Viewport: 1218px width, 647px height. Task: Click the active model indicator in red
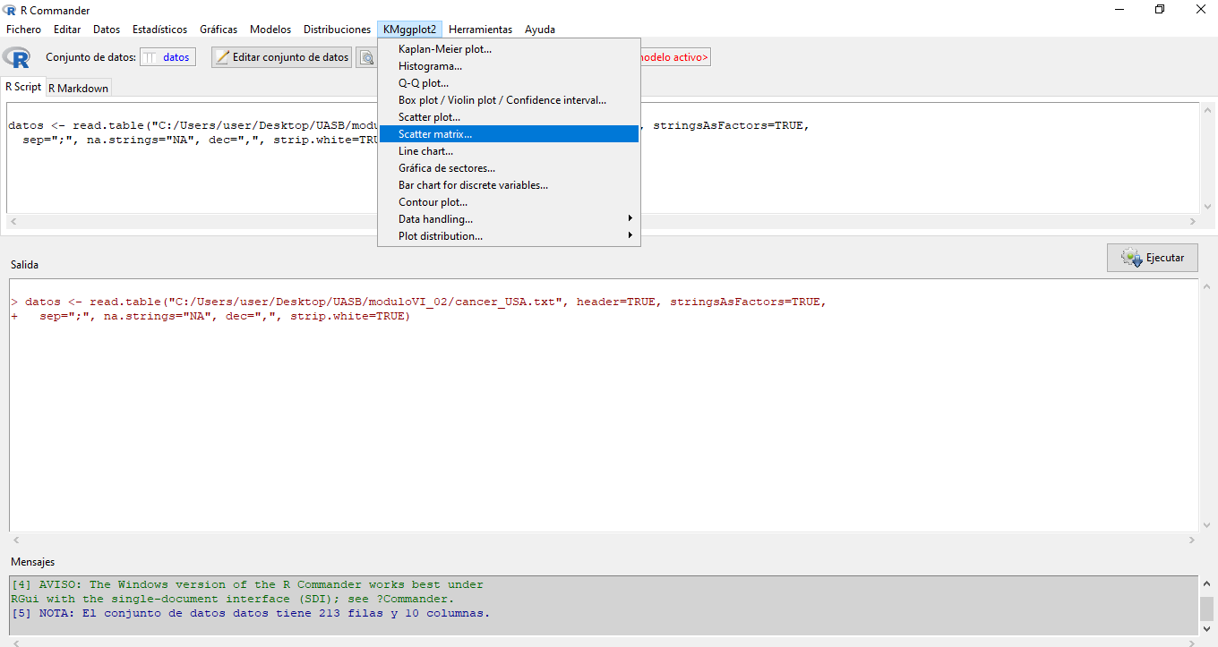coord(675,57)
